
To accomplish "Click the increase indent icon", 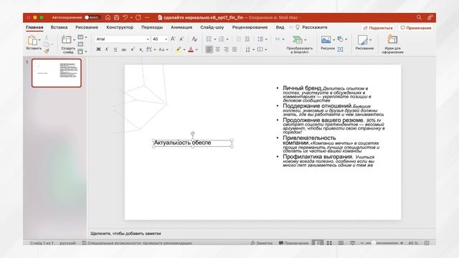I will click(247, 39).
